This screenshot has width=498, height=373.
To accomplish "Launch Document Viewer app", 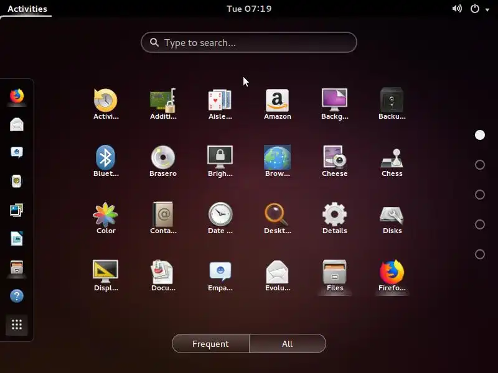I will point(163,275).
